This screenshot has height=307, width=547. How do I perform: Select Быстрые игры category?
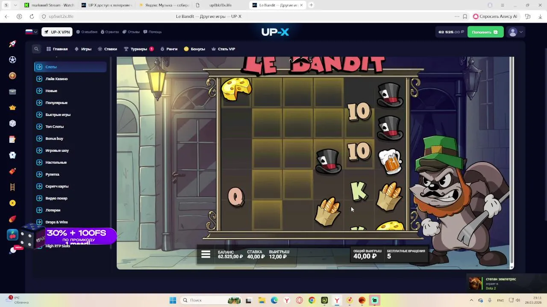pos(70,115)
